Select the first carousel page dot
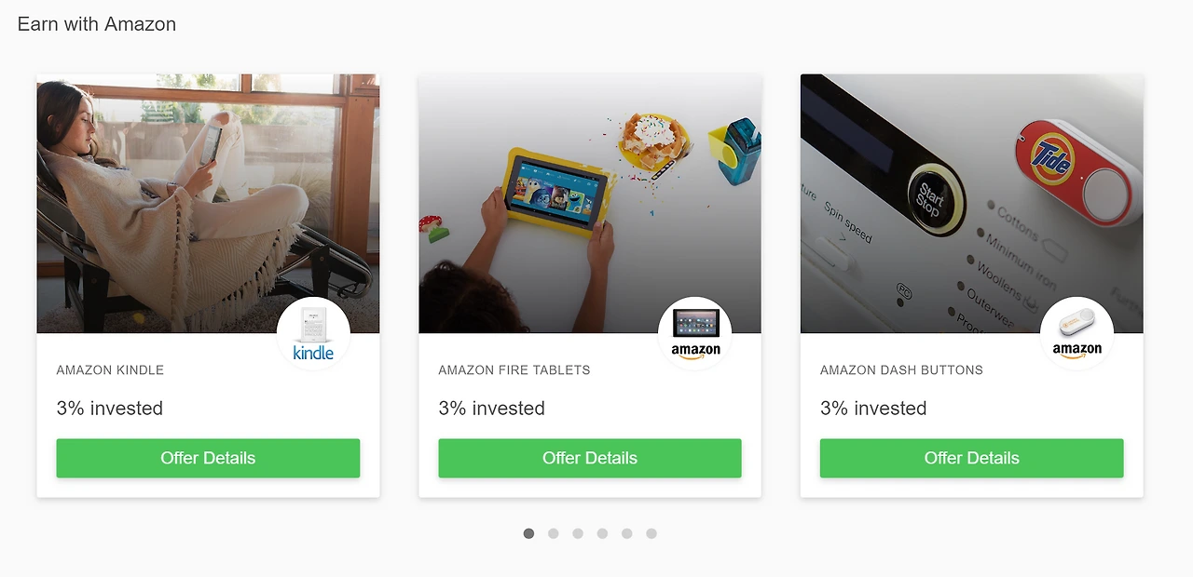Image resolution: width=1193 pixels, height=577 pixels. [528, 533]
